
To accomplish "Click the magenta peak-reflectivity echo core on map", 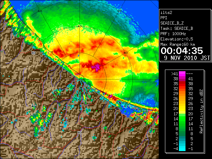I will (97, 67).
